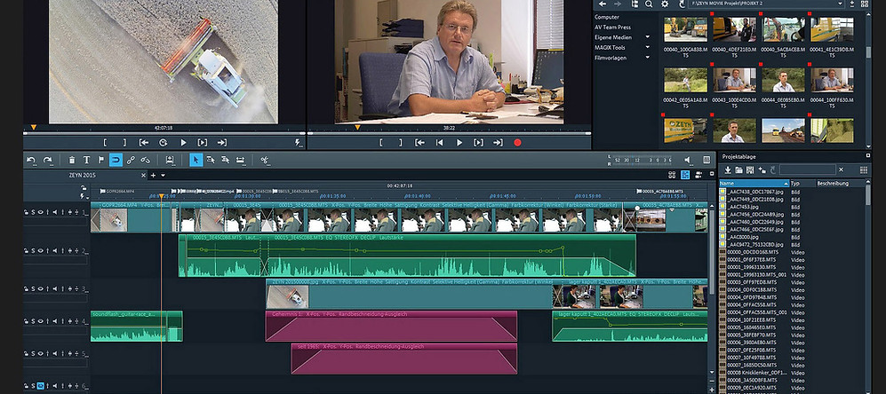Switch to storyboard view icon
This screenshot has height=394, width=886.
[672, 175]
